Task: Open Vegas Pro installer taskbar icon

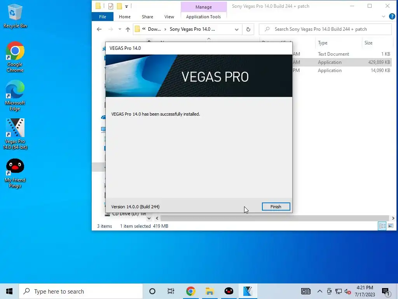Action: click(x=248, y=291)
